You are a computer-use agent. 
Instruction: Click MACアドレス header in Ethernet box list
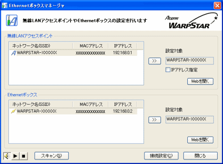pos(91,105)
